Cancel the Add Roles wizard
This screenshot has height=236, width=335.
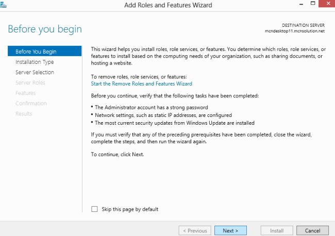point(312,231)
